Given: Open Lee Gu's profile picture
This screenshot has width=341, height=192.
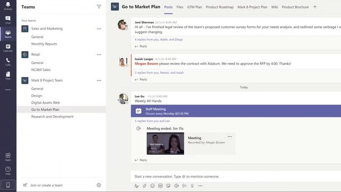Looking at the screenshot, I should click(x=123, y=99).
